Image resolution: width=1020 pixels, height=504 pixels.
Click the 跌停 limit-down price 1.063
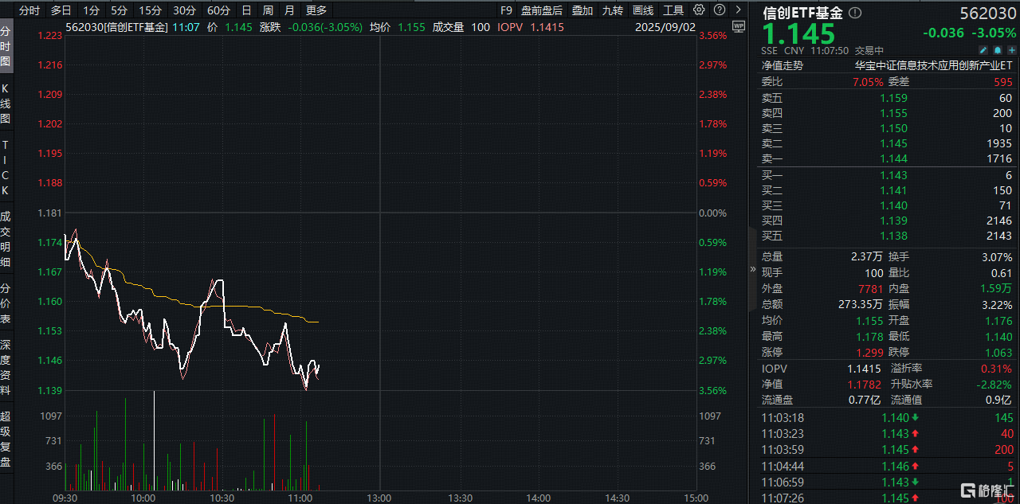[998, 353]
